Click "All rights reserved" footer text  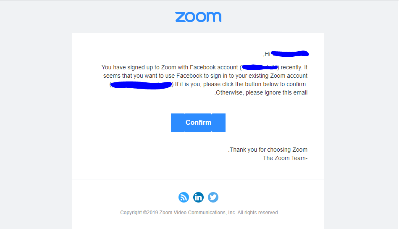(257, 213)
